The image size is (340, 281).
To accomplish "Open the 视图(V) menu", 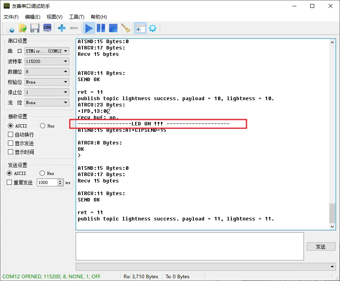I will [x=54, y=17].
